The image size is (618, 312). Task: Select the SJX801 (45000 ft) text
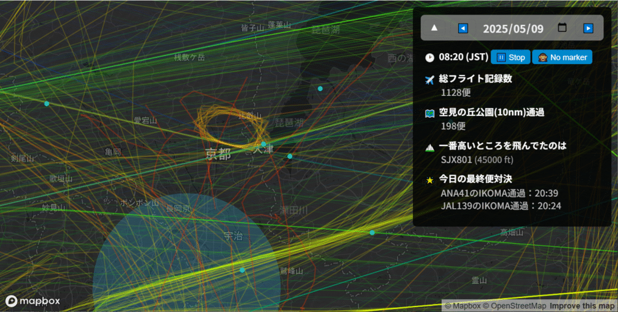477,159
